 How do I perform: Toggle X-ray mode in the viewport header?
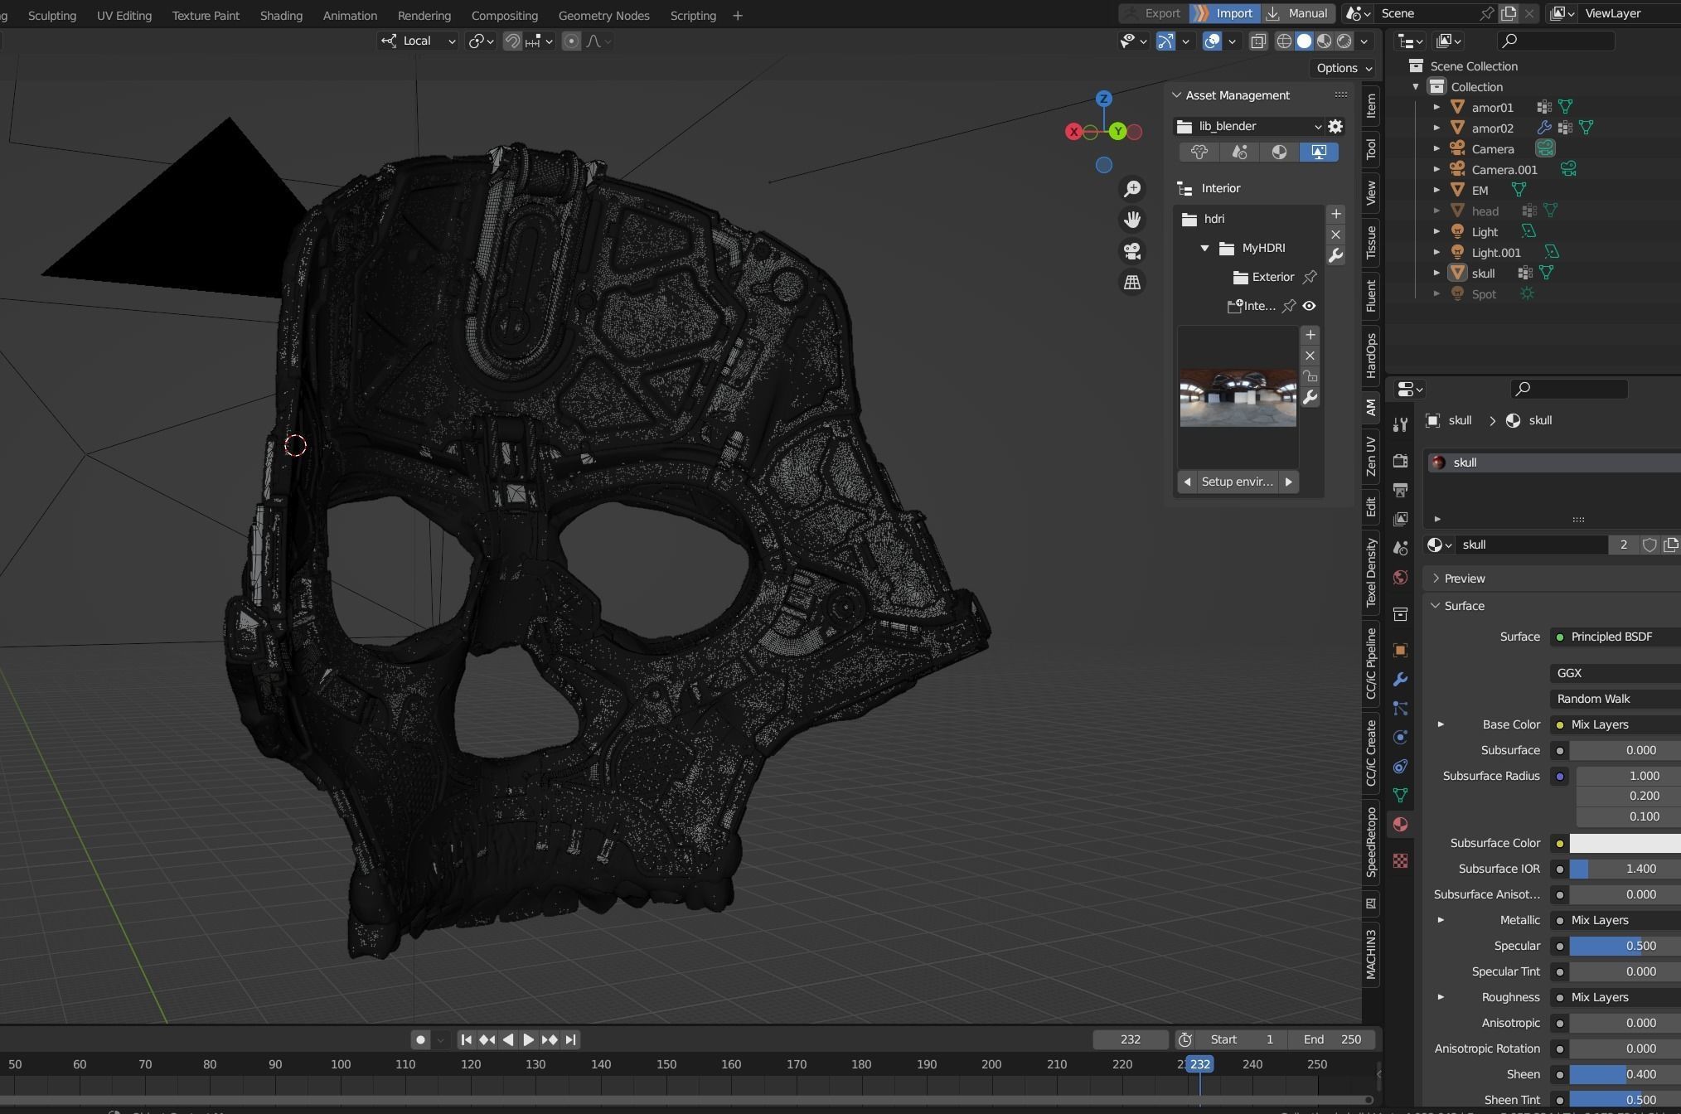pyautogui.click(x=1257, y=41)
